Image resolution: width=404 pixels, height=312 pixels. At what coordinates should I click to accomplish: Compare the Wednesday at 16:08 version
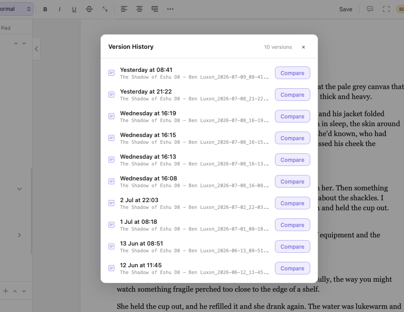[292, 181]
